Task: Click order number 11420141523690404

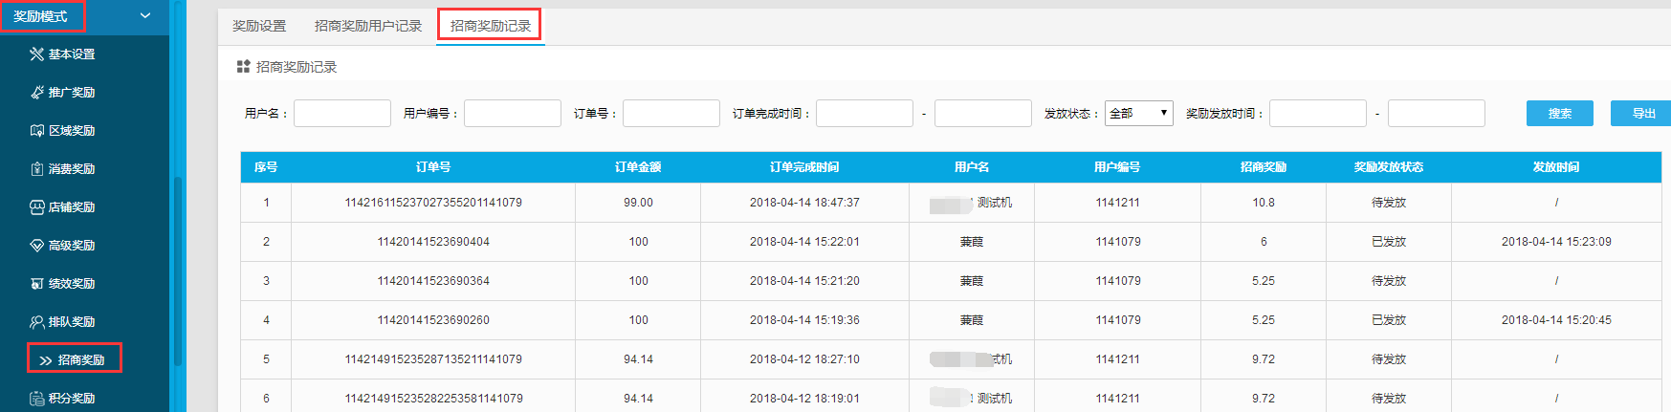Action: click(433, 242)
